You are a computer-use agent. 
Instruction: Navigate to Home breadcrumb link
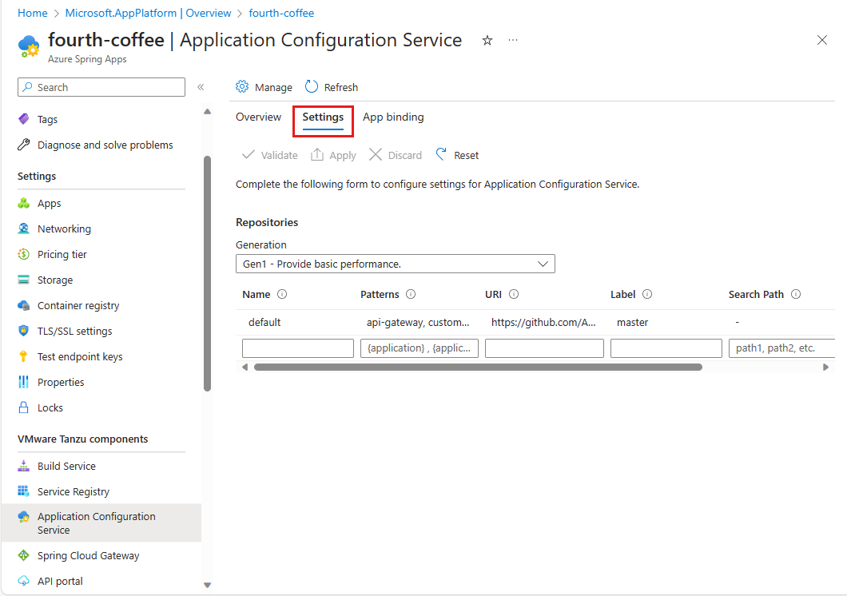point(32,13)
